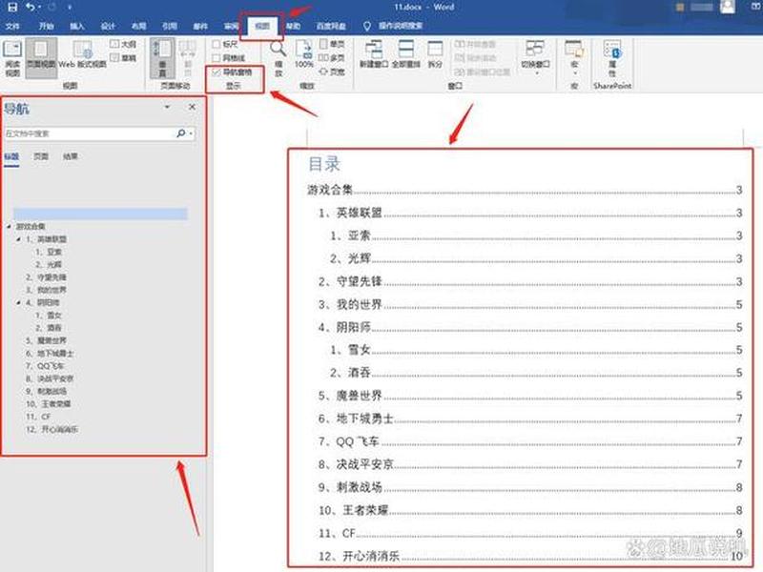Switch to the 引用 (References) ribbon tab
The width and height of the screenshot is (763, 572).
(169, 26)
